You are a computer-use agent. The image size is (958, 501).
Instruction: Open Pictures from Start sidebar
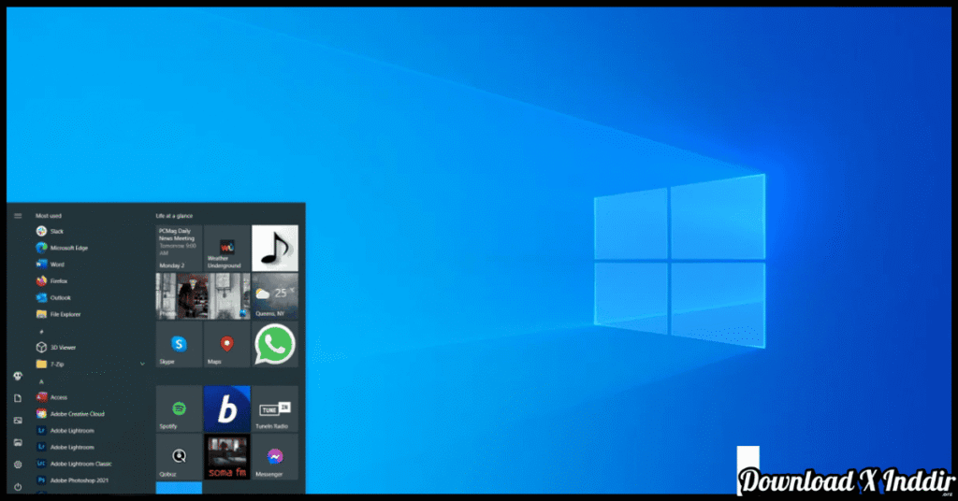[18, 421]
